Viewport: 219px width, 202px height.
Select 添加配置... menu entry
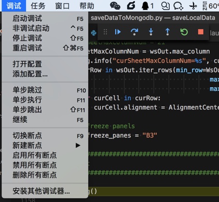45,74
